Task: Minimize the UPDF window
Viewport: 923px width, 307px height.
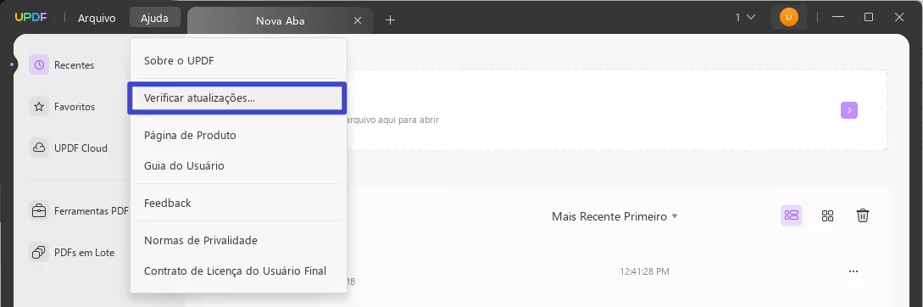Action: pyautogui.click(x=838, y=17)
